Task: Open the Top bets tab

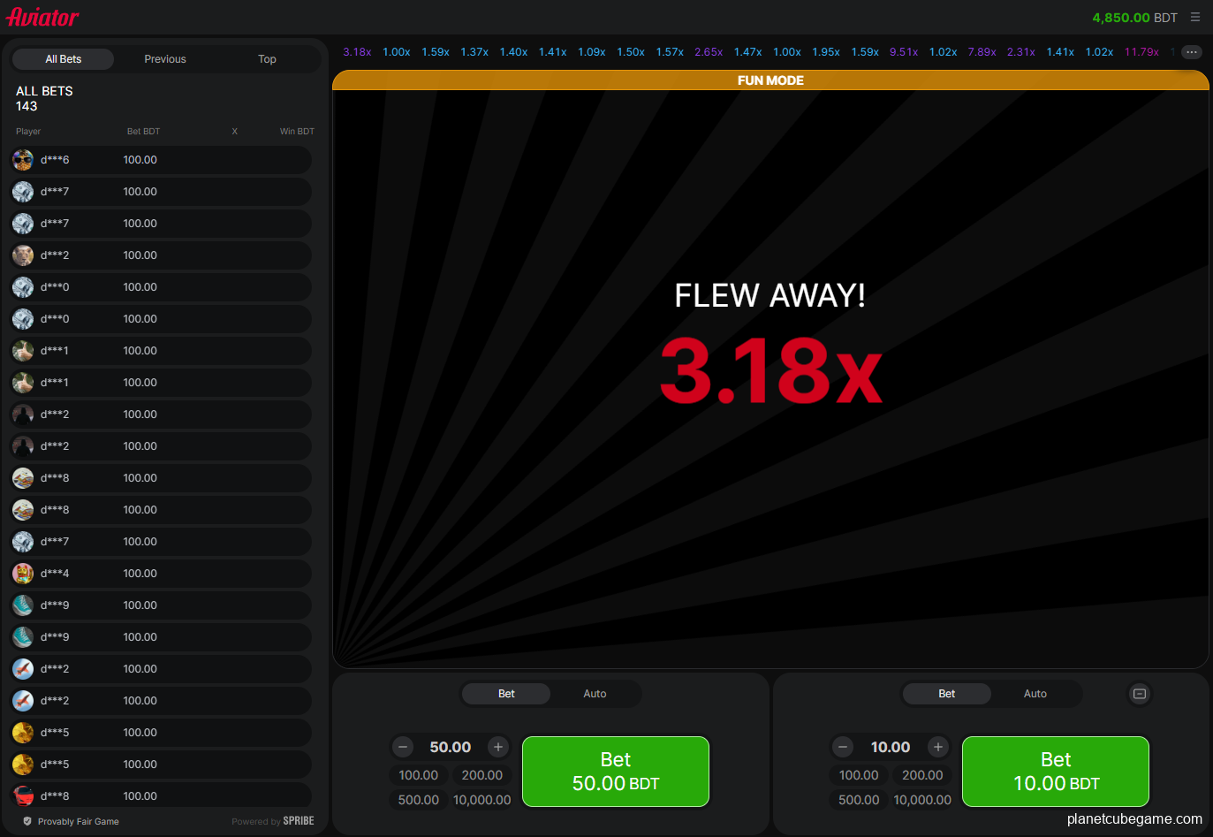Action: point(267,59)
